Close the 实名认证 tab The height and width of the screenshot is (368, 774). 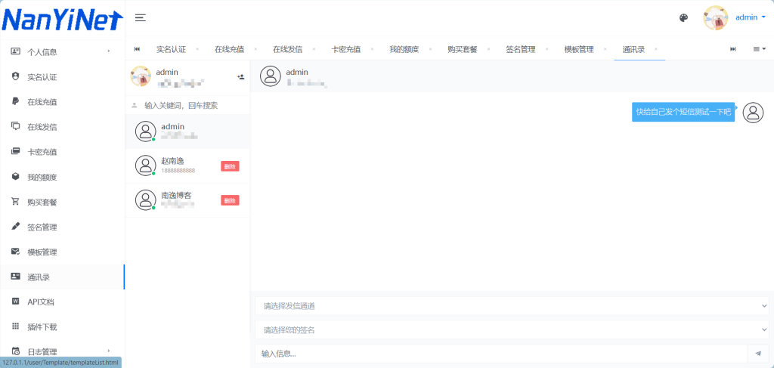click(x=197, y=49)
